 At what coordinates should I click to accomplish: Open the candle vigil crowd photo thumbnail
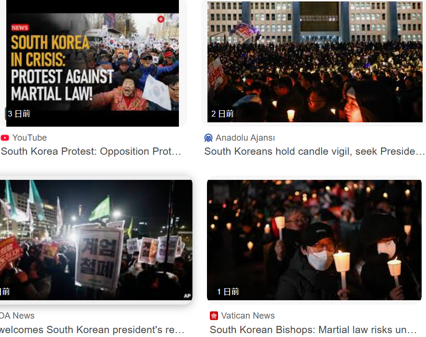pyautogui.click(x=315, y=61)
